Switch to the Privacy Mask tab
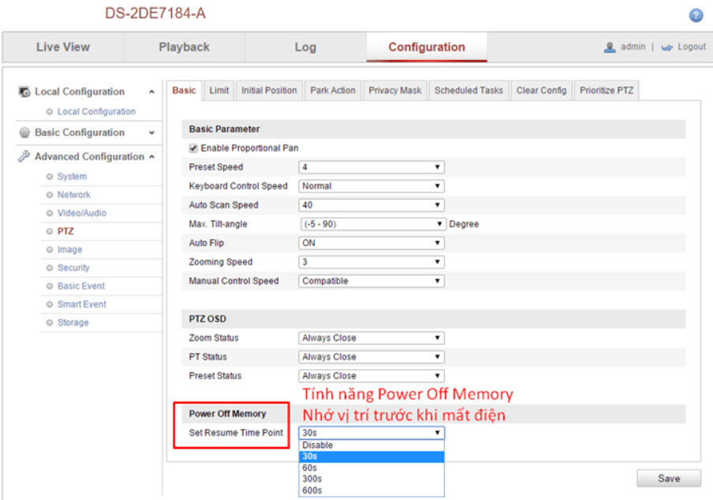 coord(394,91)
